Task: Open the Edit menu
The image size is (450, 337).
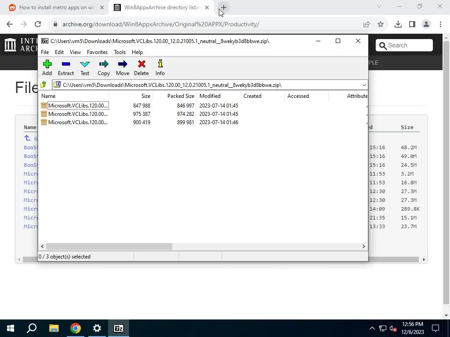Action: 59,52
